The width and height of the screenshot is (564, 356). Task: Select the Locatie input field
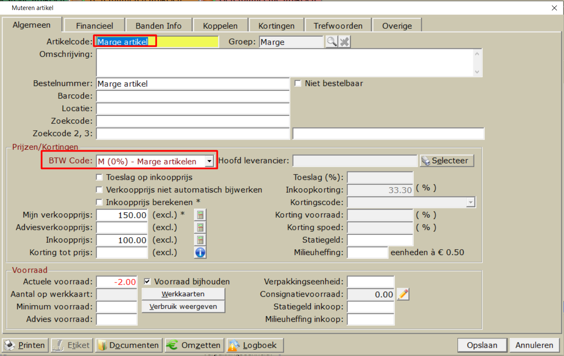[193, 109]
